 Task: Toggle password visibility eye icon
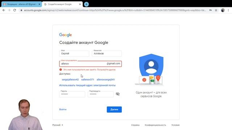(117, 94)
